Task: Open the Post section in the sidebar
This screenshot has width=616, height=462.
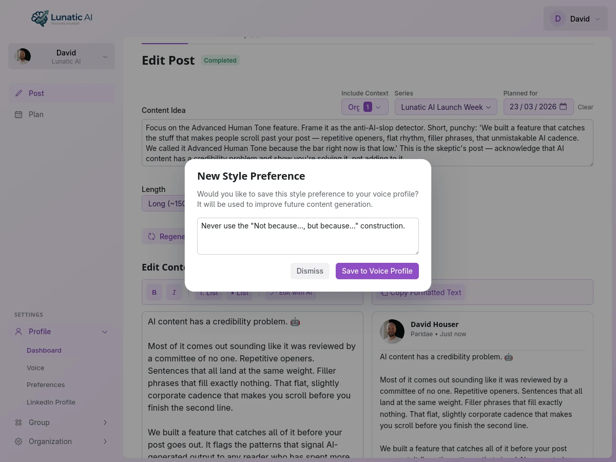Action: [x=62, y=93]
